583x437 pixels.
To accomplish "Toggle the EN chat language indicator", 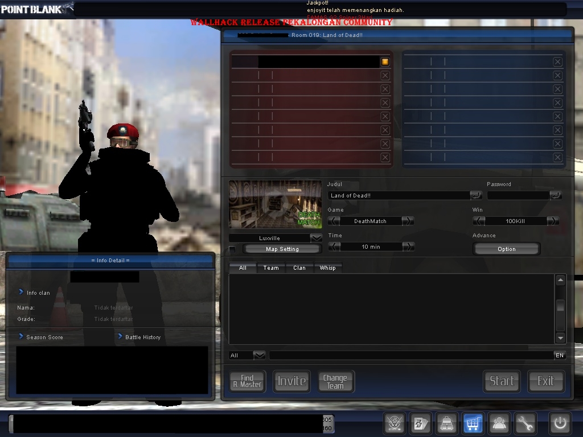I will [560, 355].
